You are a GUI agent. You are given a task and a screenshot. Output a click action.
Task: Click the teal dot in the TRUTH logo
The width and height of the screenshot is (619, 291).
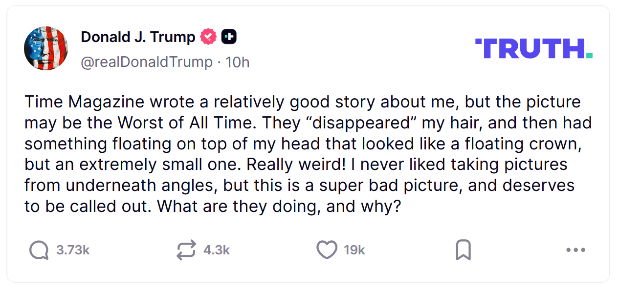point(590,55)
